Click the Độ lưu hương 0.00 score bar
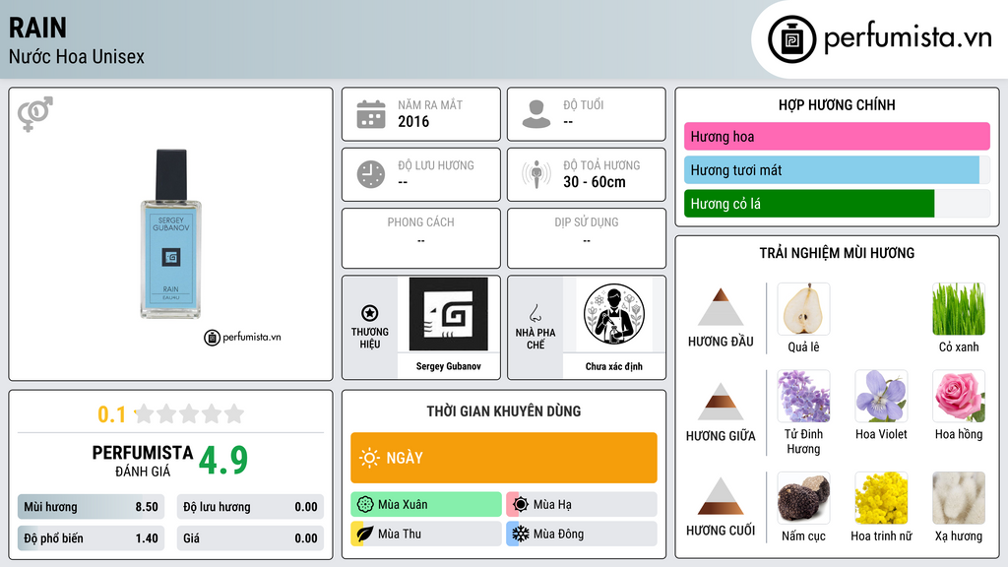Viewport: 1008px width, 567px height. click(x=250, y=507)
